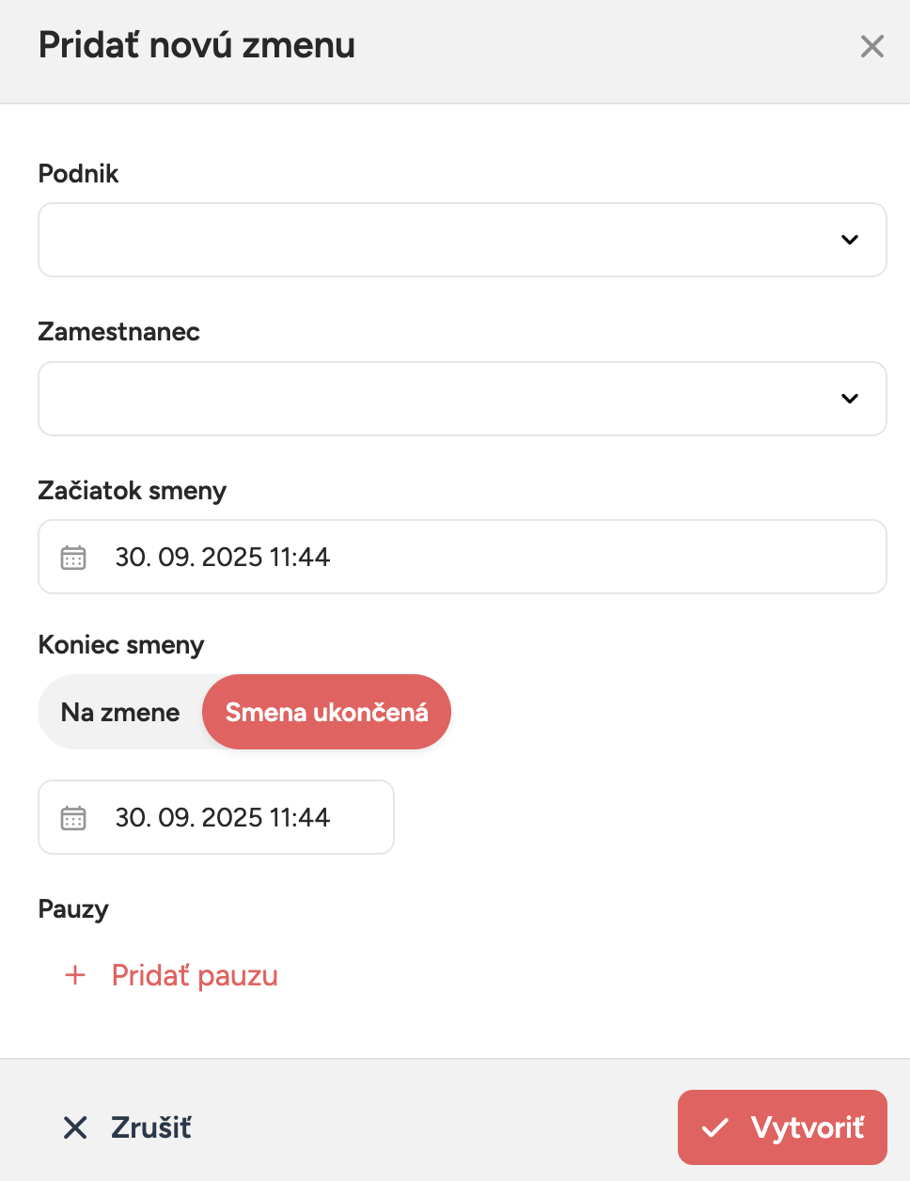Screen dimensions: 910x1181
Task: Select the Smena ukončená option
Action: [326, 713]
